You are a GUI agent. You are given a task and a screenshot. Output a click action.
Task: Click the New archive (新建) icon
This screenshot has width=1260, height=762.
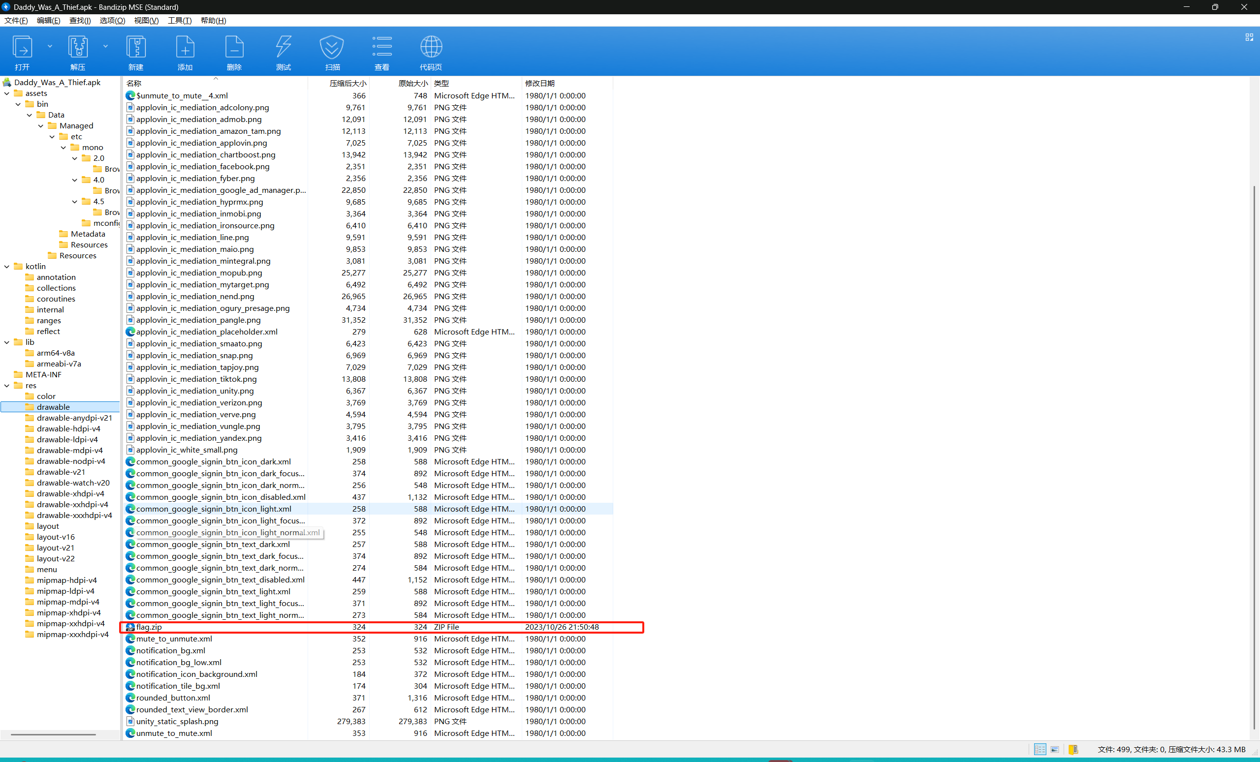coord(135,52)
